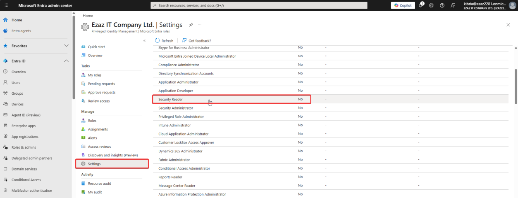Select the Security Reader role row

(331, 99)
